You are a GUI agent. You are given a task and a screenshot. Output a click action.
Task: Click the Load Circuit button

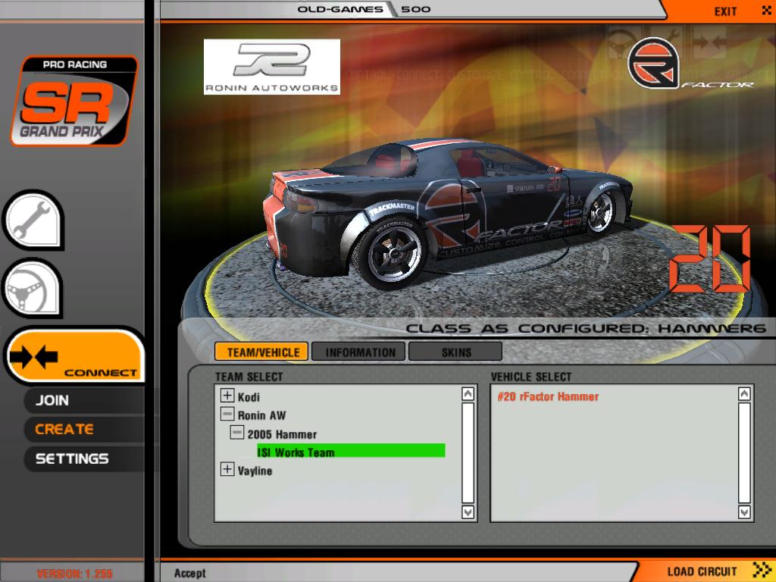coord(702,571)
